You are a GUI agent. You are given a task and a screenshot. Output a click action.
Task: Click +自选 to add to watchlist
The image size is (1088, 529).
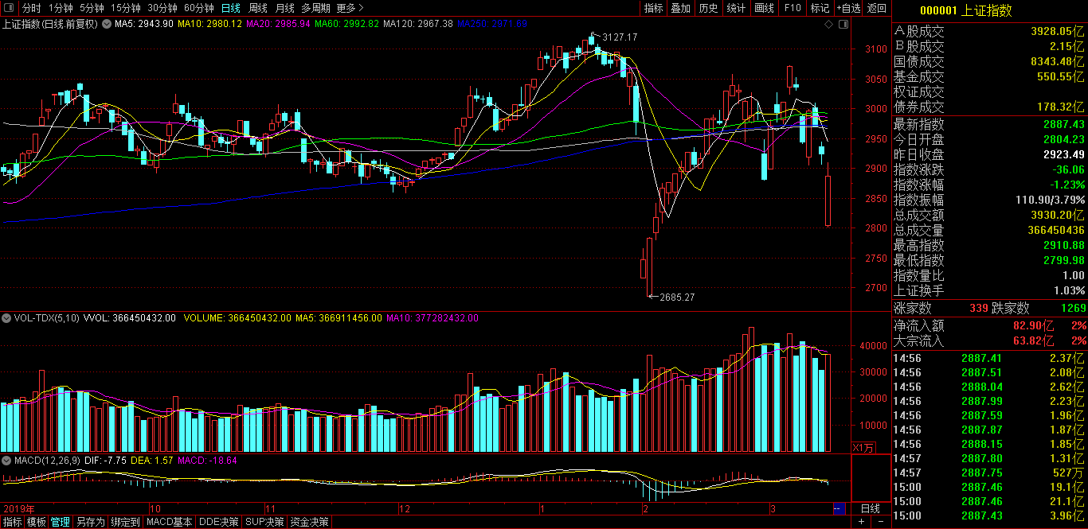(848, 8)
